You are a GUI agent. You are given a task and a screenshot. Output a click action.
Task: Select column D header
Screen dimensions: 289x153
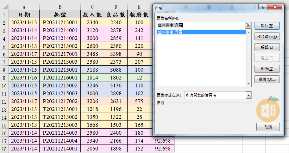116,7
